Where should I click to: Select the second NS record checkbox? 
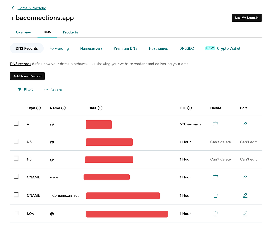click(16, 159)
